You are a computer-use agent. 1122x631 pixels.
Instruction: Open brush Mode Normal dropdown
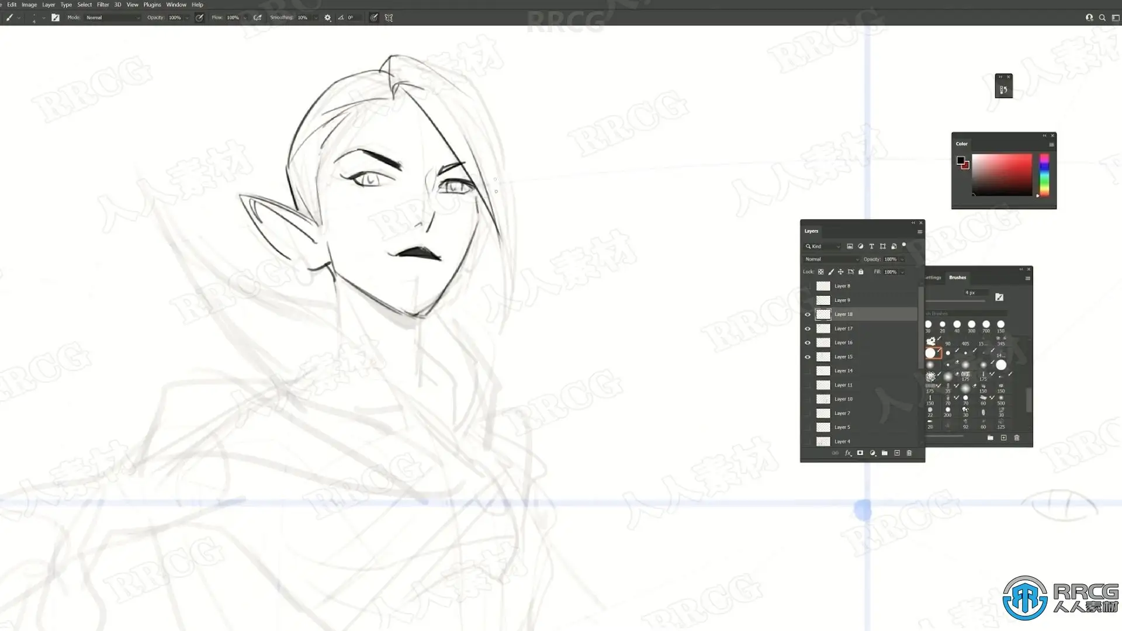113,18
